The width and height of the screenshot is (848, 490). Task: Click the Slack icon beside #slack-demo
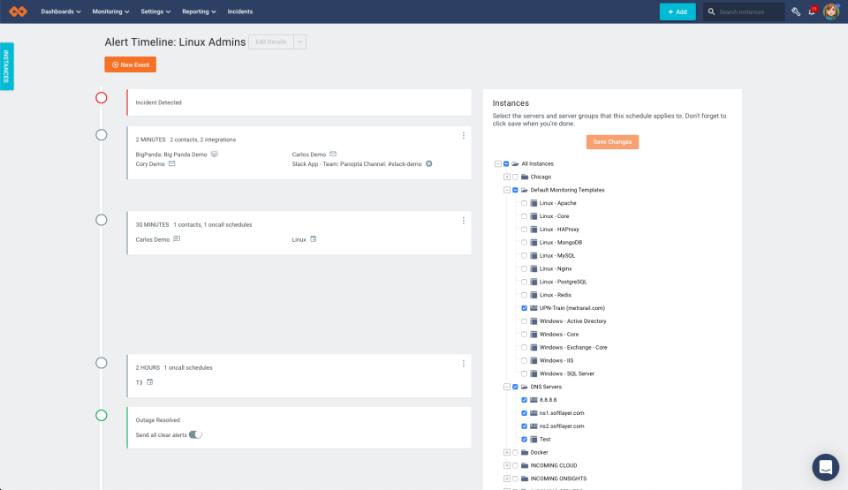click(x=428, y=163)
